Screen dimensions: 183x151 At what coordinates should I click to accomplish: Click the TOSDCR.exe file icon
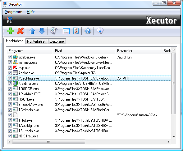tap(15, 89)
